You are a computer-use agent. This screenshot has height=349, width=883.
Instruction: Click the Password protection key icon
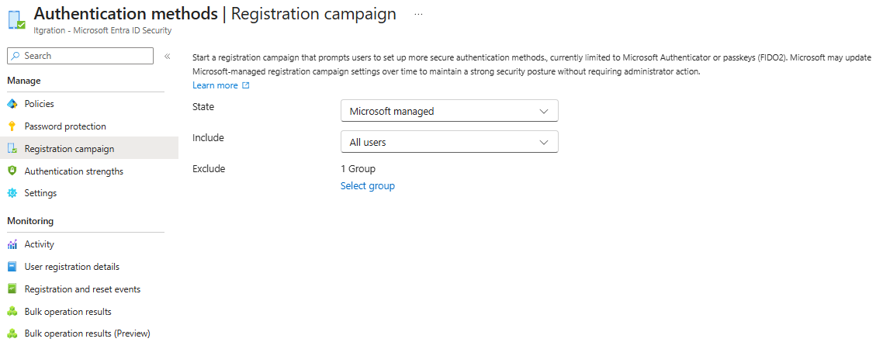12,126
